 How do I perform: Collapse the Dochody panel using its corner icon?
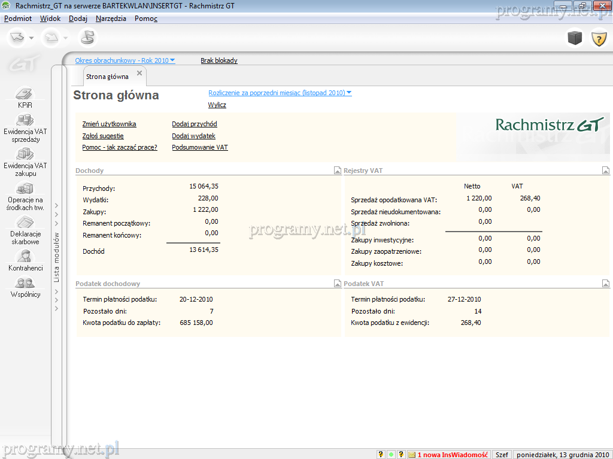pos(337,171)
